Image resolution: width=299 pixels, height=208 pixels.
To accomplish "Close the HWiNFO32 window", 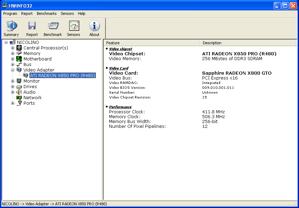I will (293, 6).
